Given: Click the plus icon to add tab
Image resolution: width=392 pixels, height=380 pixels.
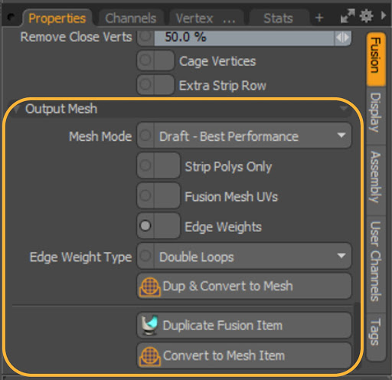Looking at the screenshot, I should (319, 18).
